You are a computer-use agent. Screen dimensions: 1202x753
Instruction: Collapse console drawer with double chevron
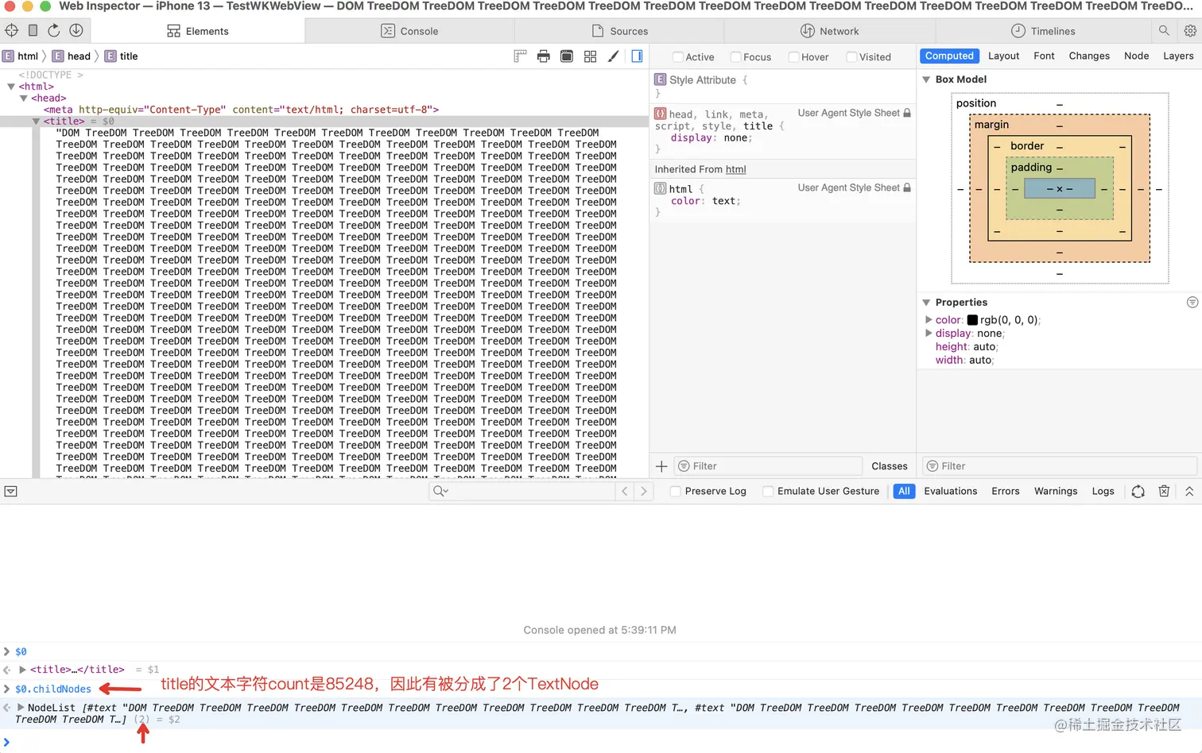click(x=1189, y=492)
